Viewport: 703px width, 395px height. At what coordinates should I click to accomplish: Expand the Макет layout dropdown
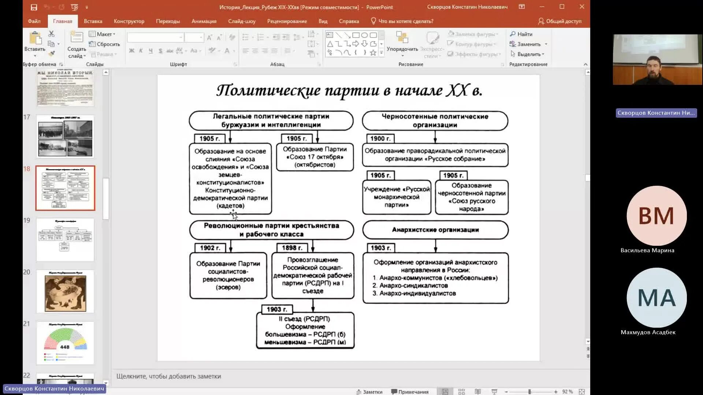[x=103, y=34]
